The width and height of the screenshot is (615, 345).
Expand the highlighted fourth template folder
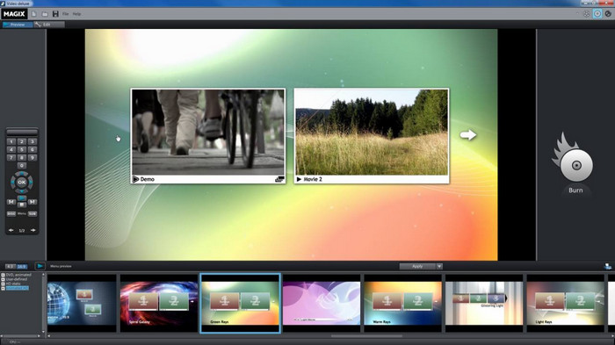(x=3, y=288)
